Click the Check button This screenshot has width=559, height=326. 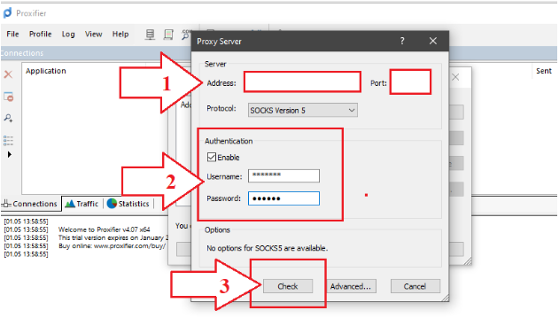pyautogui.click(x=288, y=286)
